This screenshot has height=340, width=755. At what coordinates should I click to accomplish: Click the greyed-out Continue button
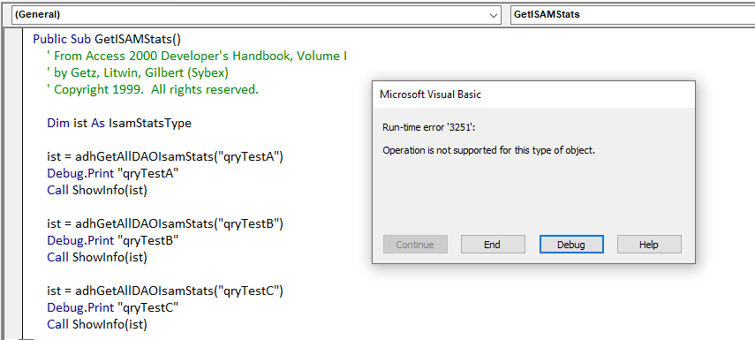(415, 244)
